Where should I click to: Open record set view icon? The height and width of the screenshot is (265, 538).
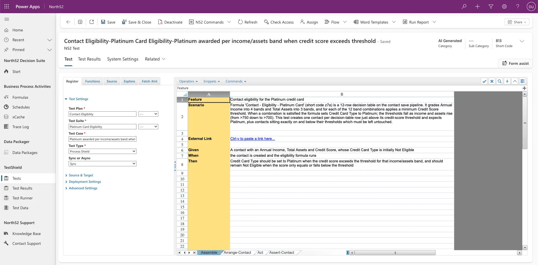click(x=80, y=22)
